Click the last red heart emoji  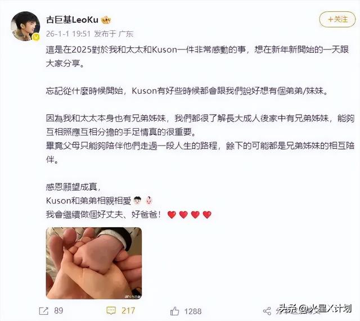(x=207, y=215)
